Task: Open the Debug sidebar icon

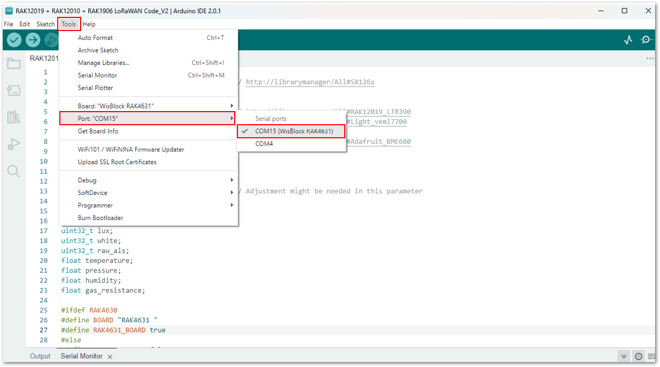Action: pos(14,144)
